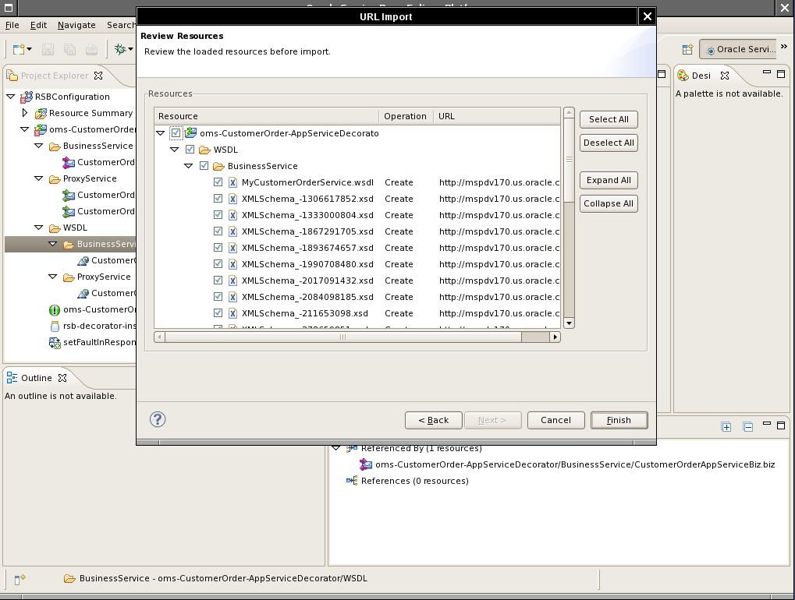
Task: Click the Resource column header
Action: tap(267, 116)
